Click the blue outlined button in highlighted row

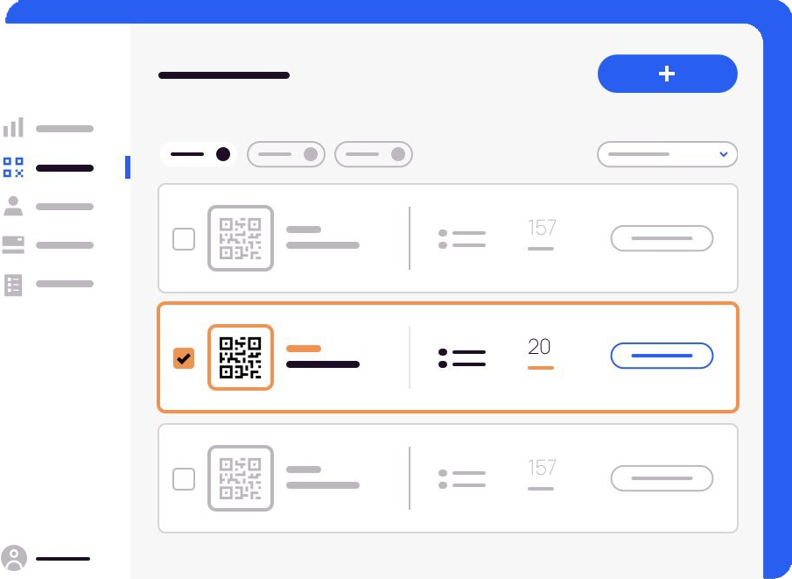(662, 356)
